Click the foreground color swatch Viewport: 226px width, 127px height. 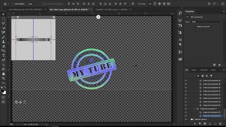(x=2, y=91)
